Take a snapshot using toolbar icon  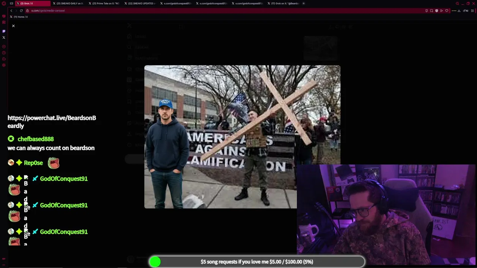(x=432, y=10)
